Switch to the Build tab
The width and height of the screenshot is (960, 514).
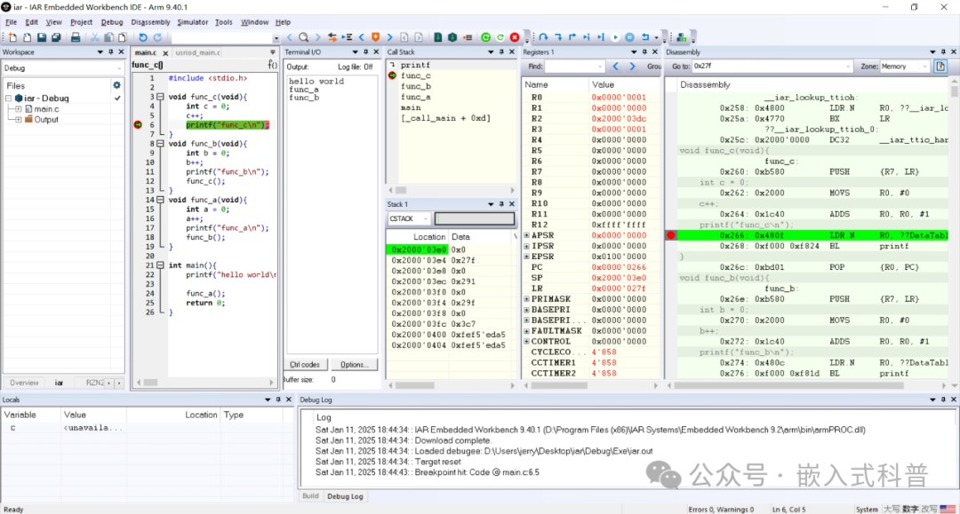tap(310, 495)
